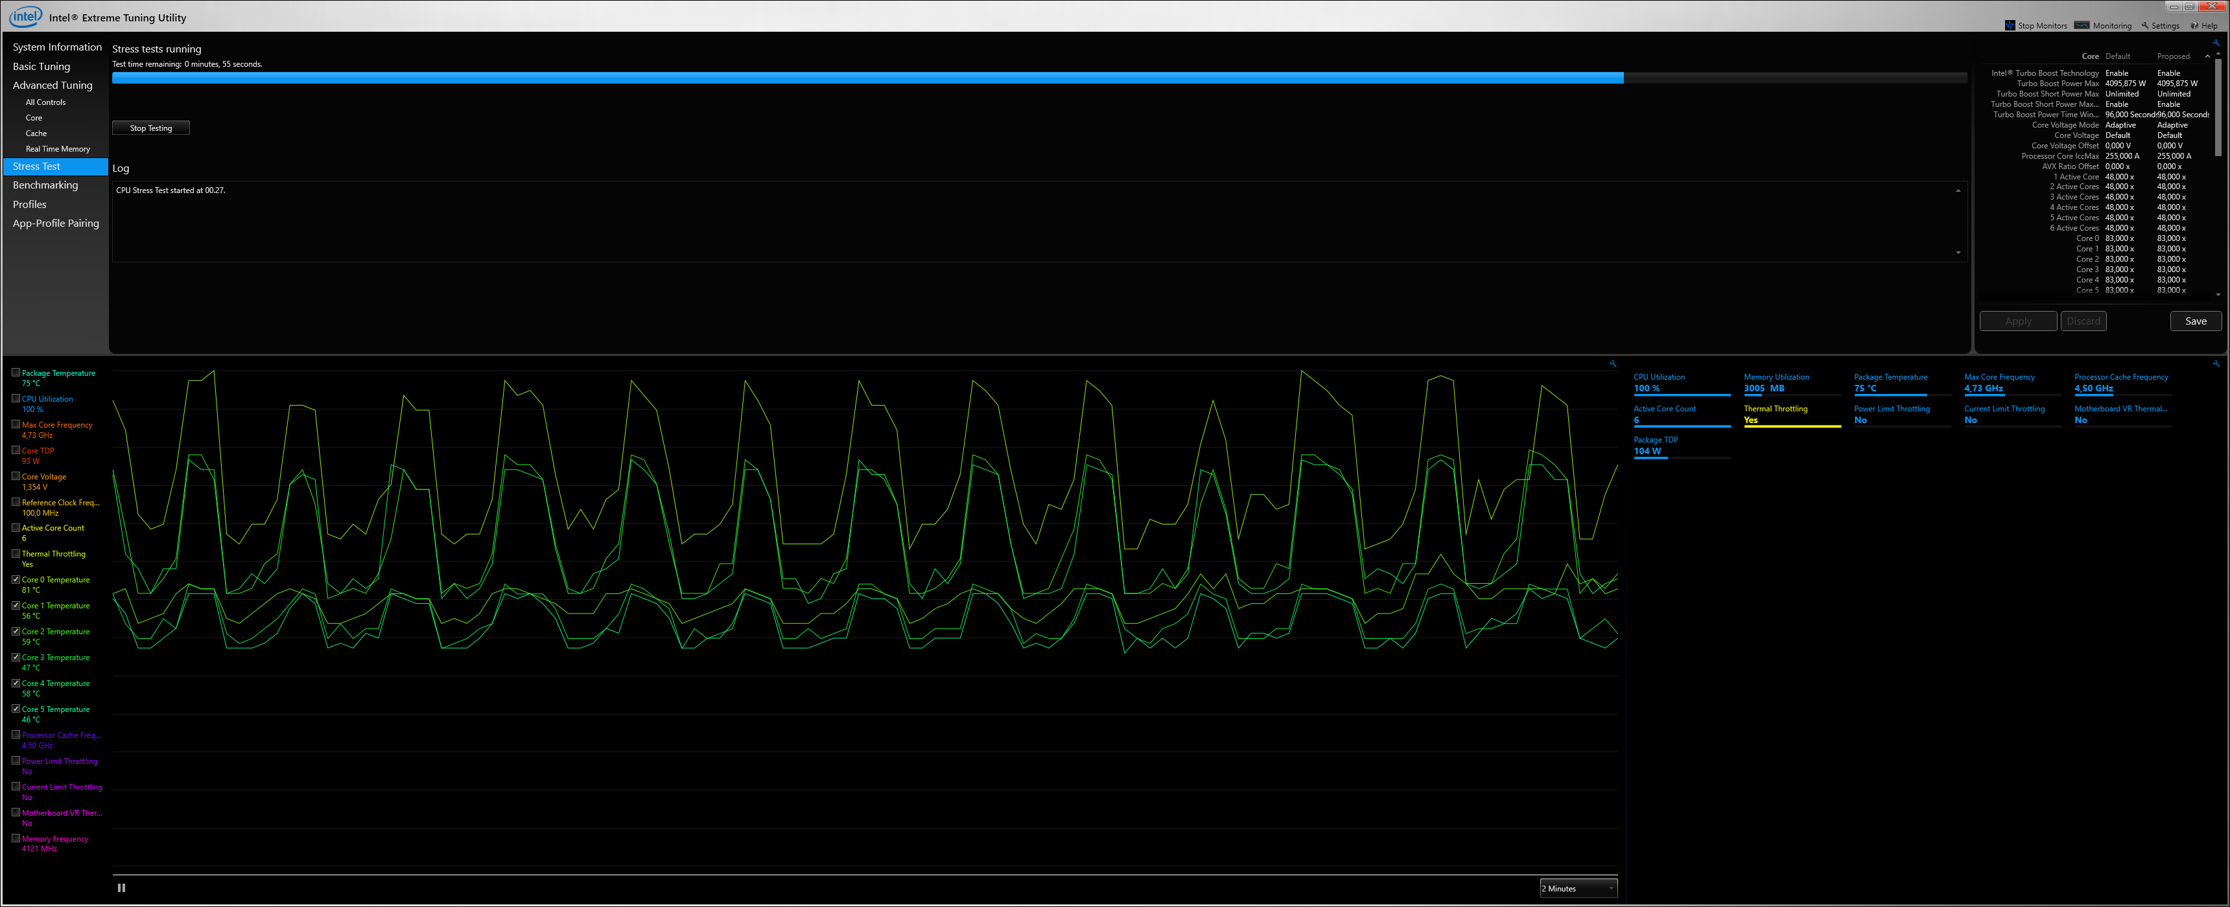2230x907 pixels.
Task: Open System Information section
Action: [57, 47]
